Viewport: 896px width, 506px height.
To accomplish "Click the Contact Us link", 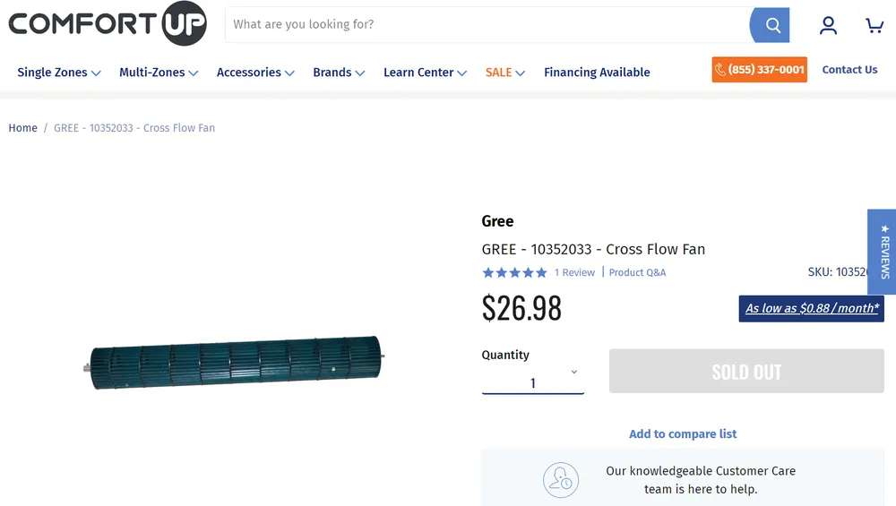I will click(x=849, y=70).
